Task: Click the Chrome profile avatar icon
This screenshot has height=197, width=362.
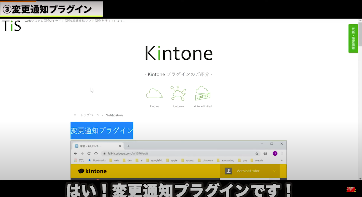Action: pyautogui.click(x=275, y=153)
